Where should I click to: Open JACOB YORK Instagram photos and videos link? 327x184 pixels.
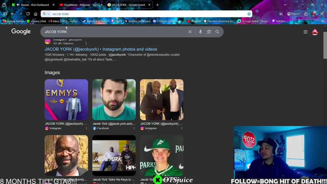[101, 49]
